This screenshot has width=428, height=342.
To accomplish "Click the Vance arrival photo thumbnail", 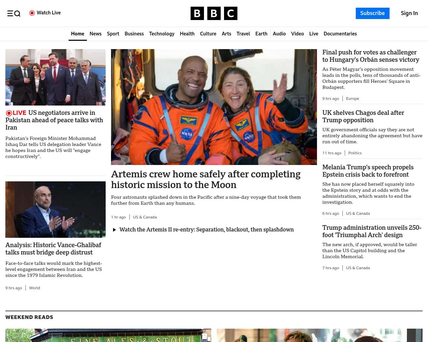I will 56,77.
